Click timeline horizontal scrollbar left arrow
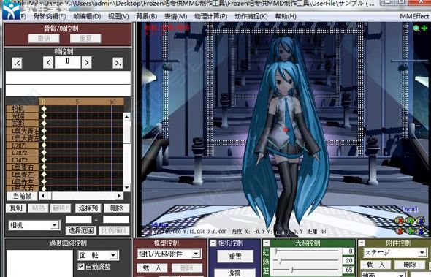Screen dimensions: 431x277 [x=43, y=196]
